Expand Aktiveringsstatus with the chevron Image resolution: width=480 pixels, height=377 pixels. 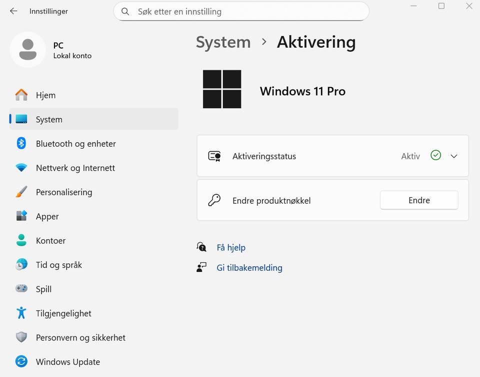pyautogui.click(x=454, y=156)
